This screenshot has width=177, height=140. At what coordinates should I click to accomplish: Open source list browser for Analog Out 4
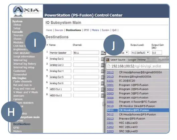click(103, 71)
